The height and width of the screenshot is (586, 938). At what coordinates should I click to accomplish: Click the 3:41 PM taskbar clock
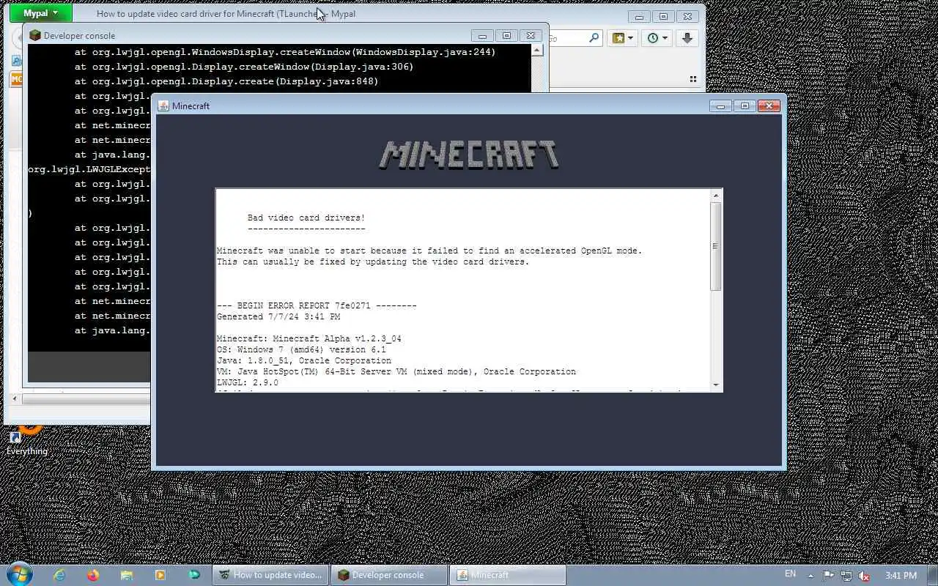901,575
